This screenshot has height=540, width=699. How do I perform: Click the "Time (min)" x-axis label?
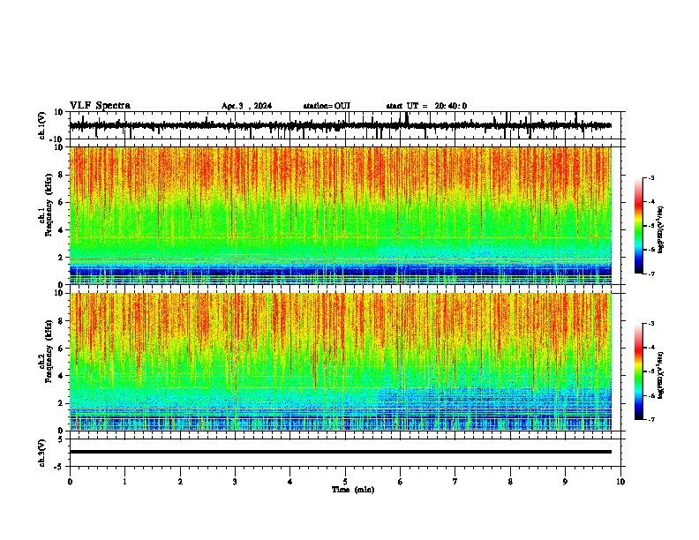[x=353, y=490]
